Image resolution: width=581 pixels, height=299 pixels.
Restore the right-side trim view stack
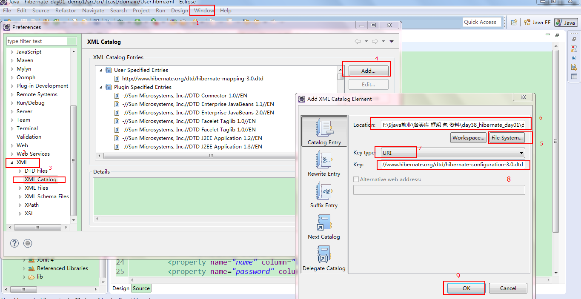point(574,39)
